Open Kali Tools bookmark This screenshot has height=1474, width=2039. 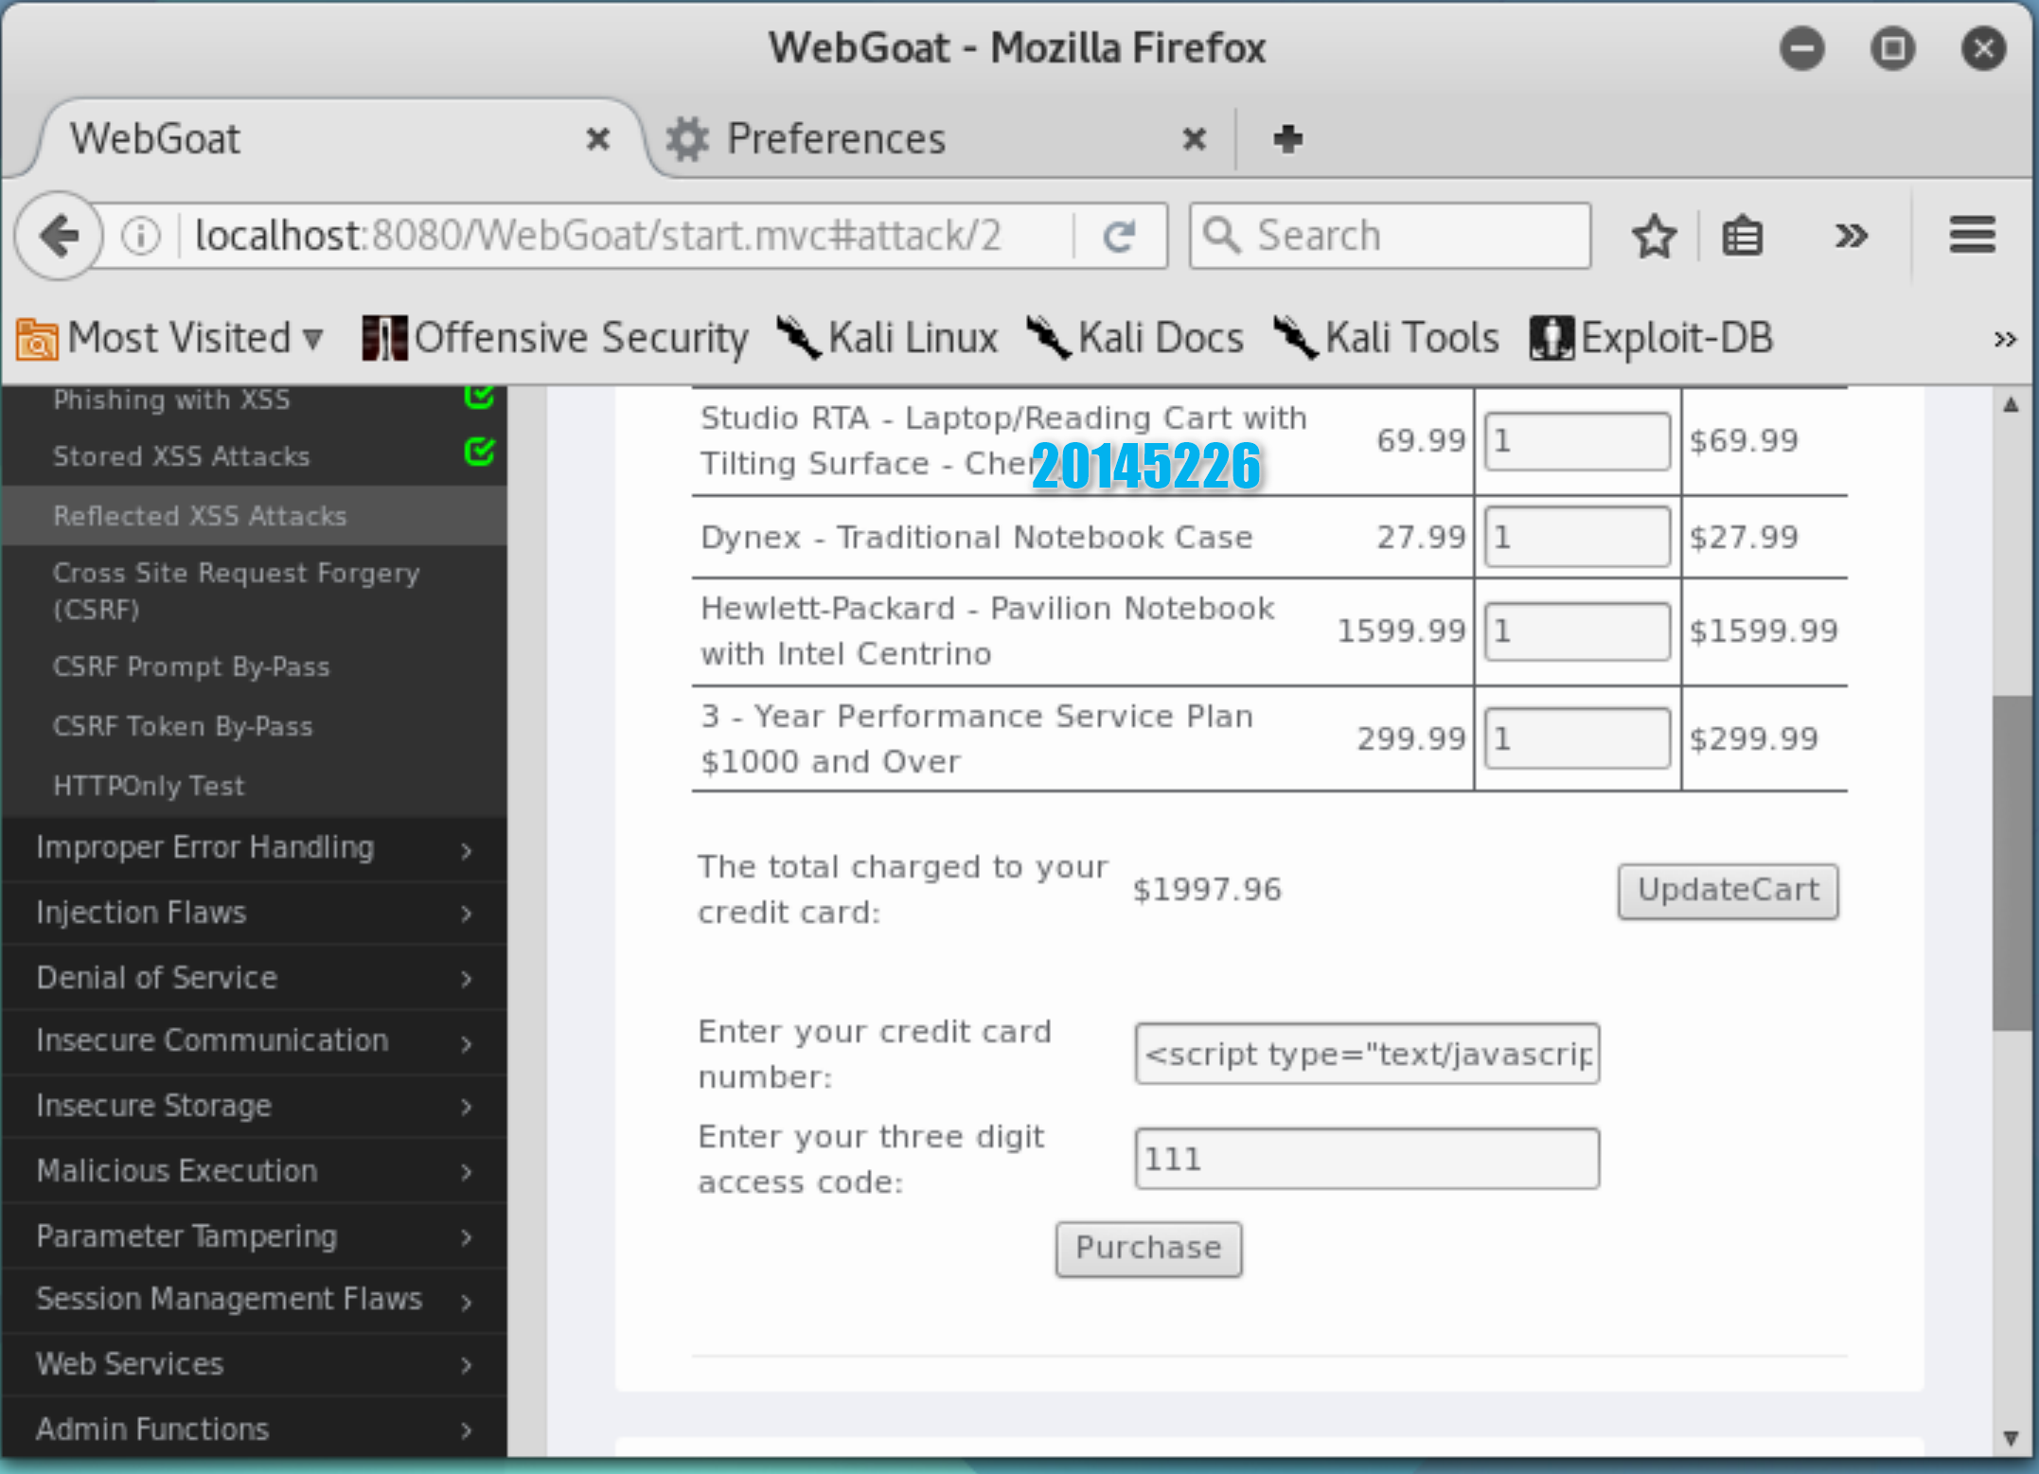pos(1387,338)
